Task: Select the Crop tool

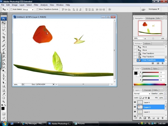Action: point(4,37)
